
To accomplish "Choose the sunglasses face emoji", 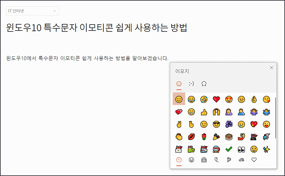I will coord(216,124).
